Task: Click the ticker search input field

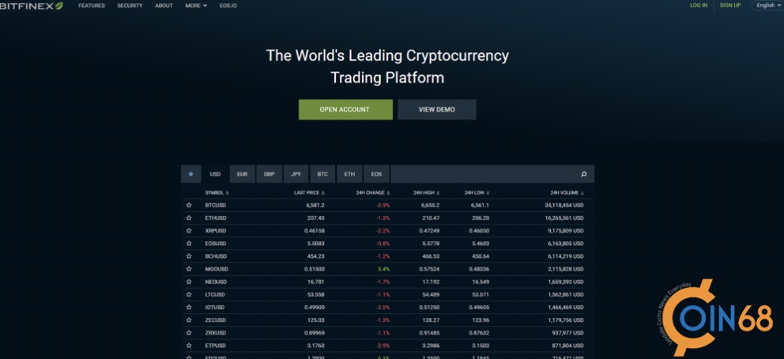Action: click(x=482, y=174)
